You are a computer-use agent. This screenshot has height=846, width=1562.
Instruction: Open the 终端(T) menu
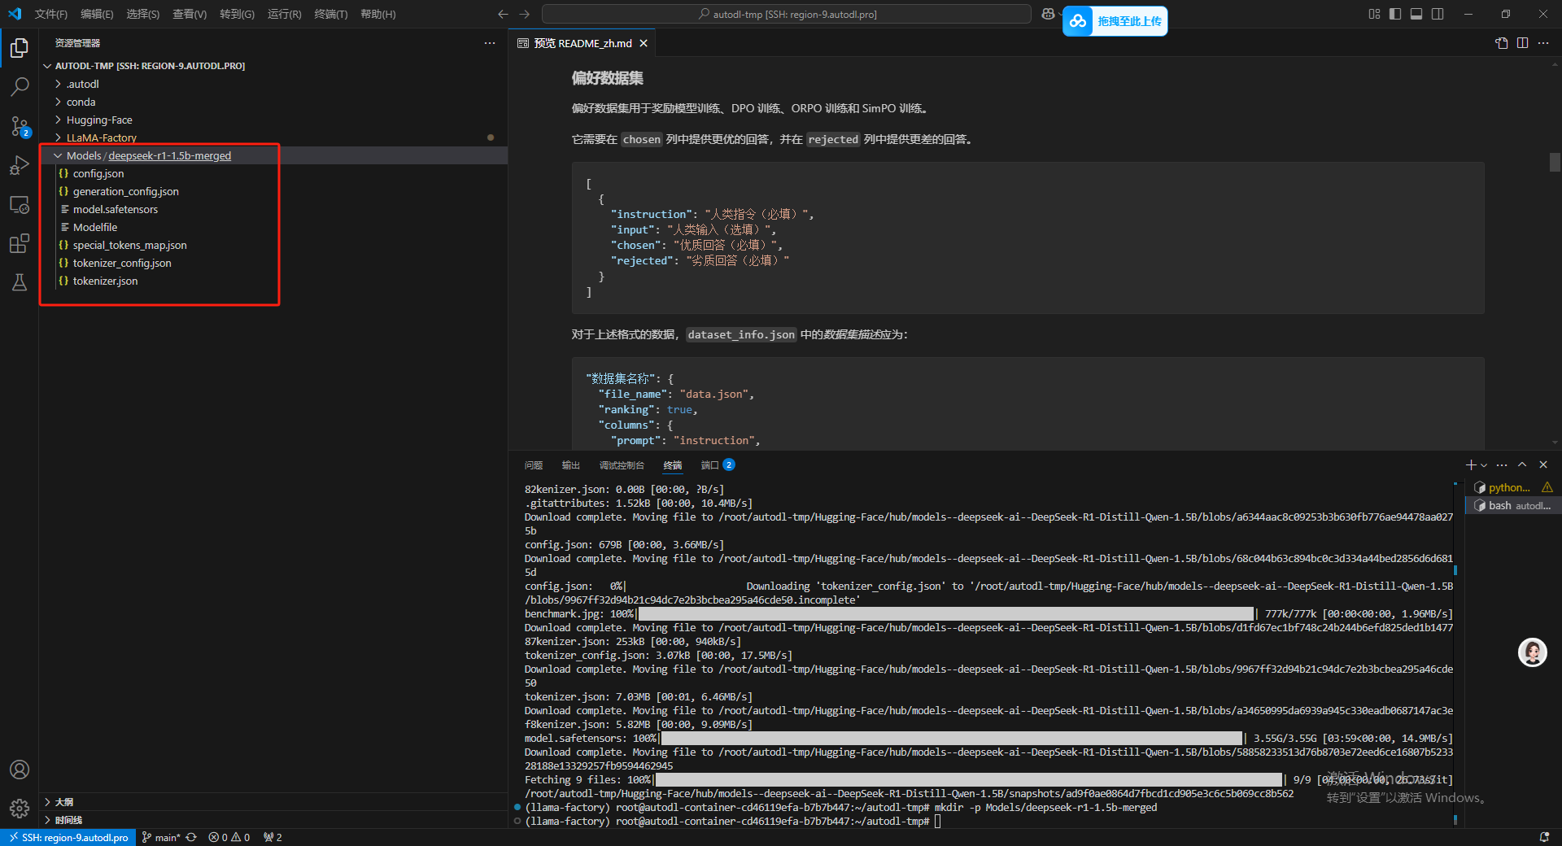click(331, 14)
